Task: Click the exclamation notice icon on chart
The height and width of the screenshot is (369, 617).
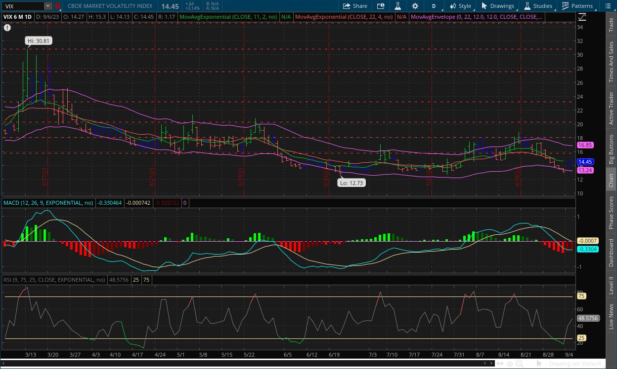Action: [7, 28]
